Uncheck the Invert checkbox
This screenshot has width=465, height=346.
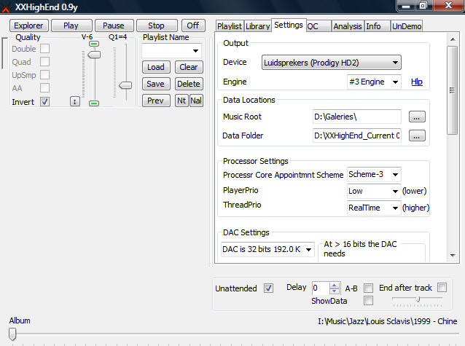click(44, 102)
